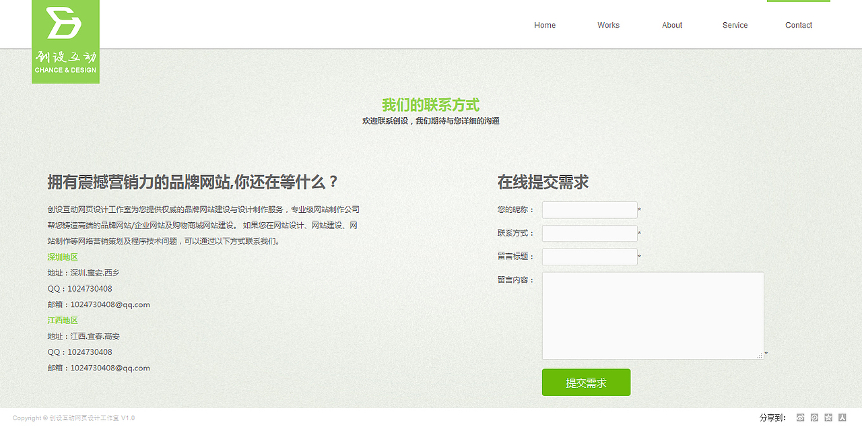862x427 pixels.
Task: Click the email under 深圳地区
Action: pos(110,304)
